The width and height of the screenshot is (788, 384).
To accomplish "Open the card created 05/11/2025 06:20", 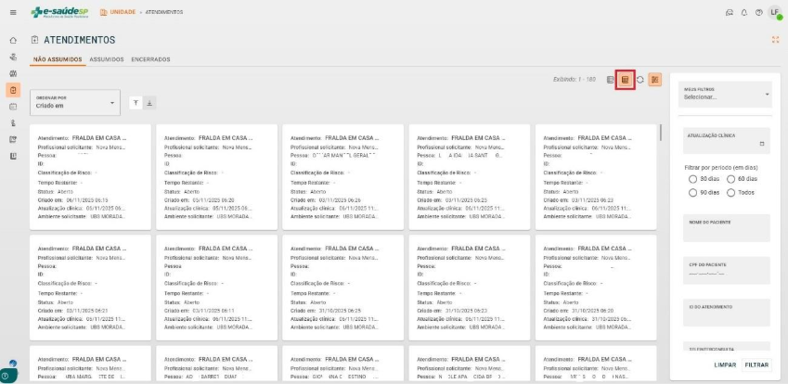I will 216,177.
